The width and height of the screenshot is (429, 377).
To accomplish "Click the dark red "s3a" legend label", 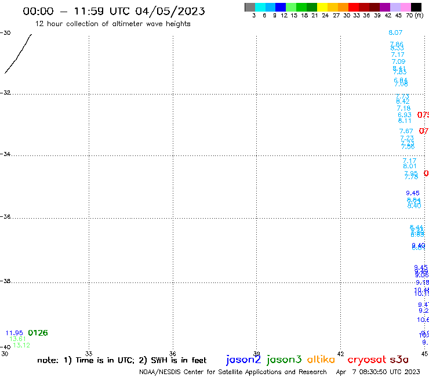I will point(399,360).
